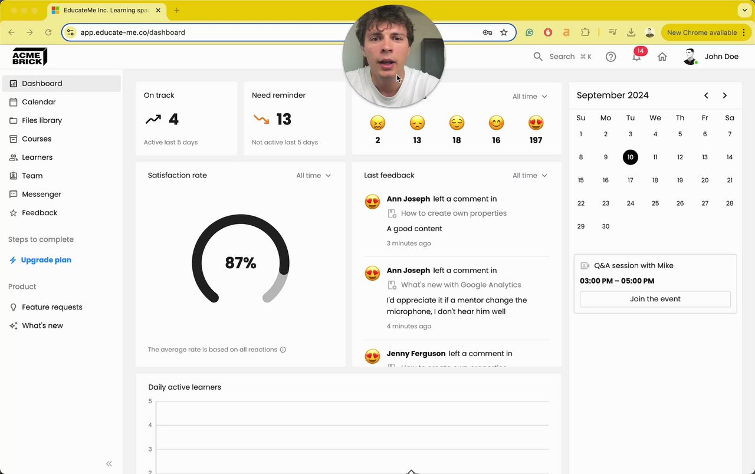
Task: Open Last feedback All time dropdown
Action: 530,175
